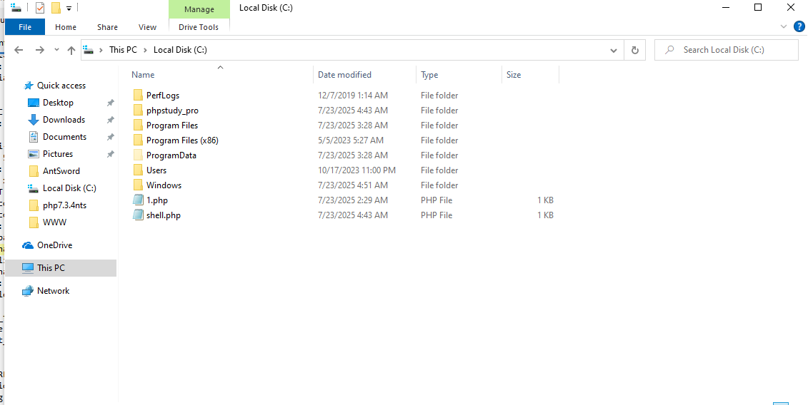
Task: Open Downloads in the sidebar
Action: click(64, 119)
